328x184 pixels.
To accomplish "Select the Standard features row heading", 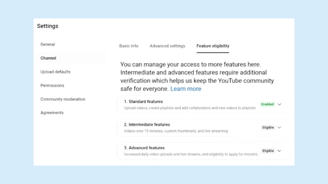I will tap(143, 101).
